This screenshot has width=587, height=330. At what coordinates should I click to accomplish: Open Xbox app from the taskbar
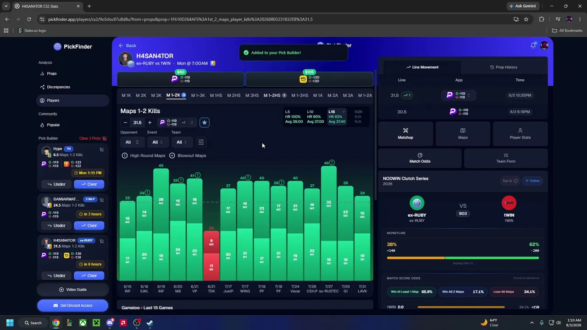click(x=83, y=323)
